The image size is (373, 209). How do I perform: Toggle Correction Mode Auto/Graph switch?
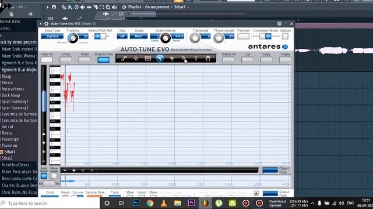point(265,36)
